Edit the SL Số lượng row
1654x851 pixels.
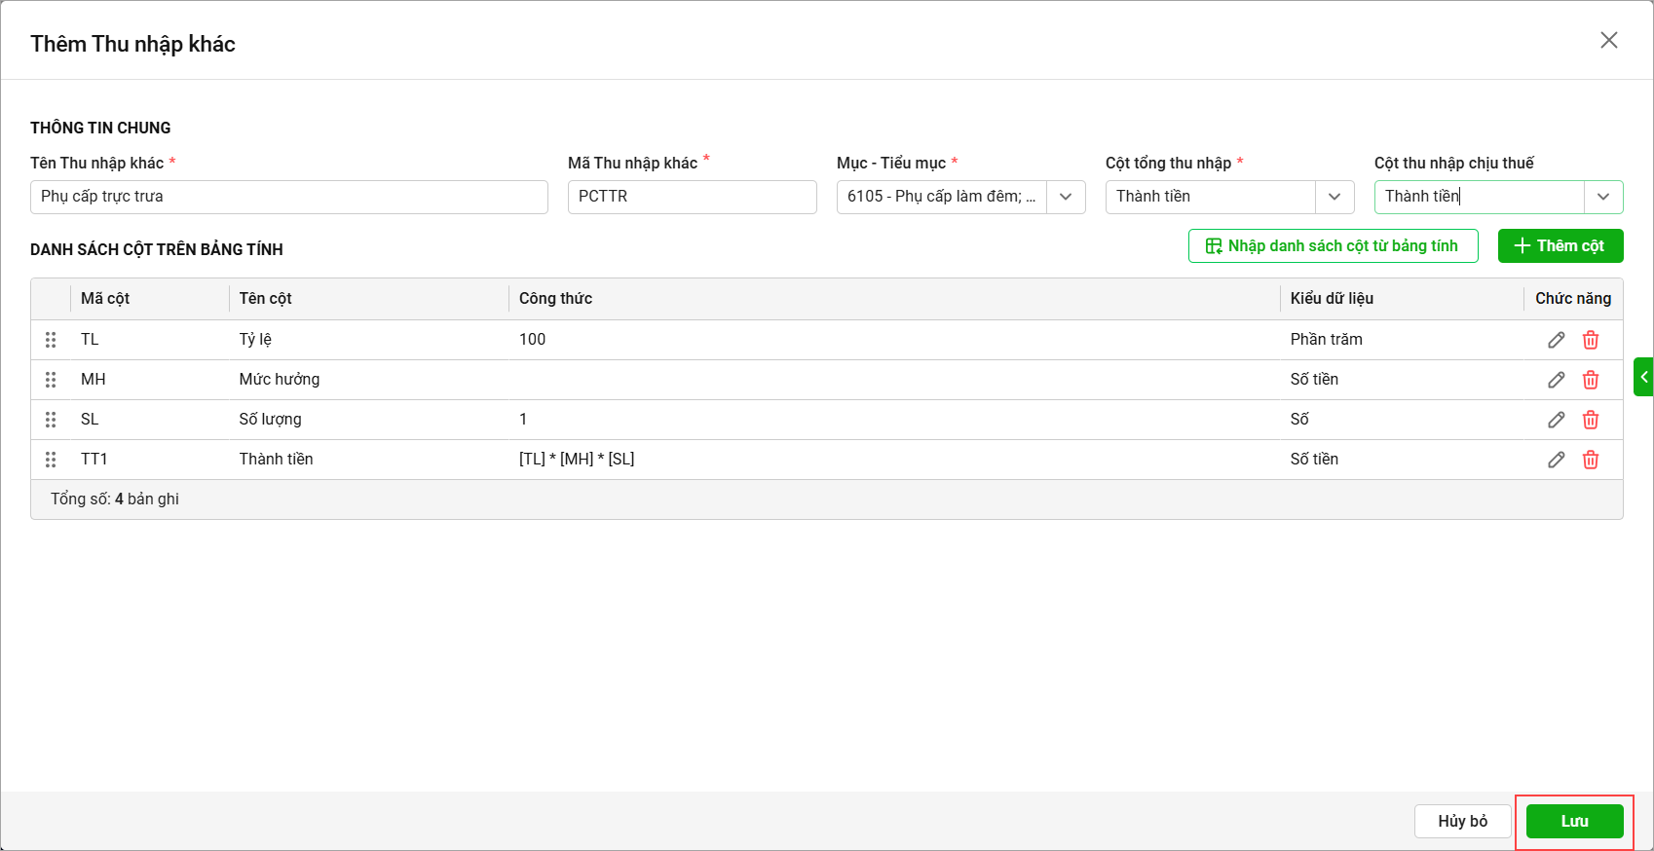tap(1556, 420)
